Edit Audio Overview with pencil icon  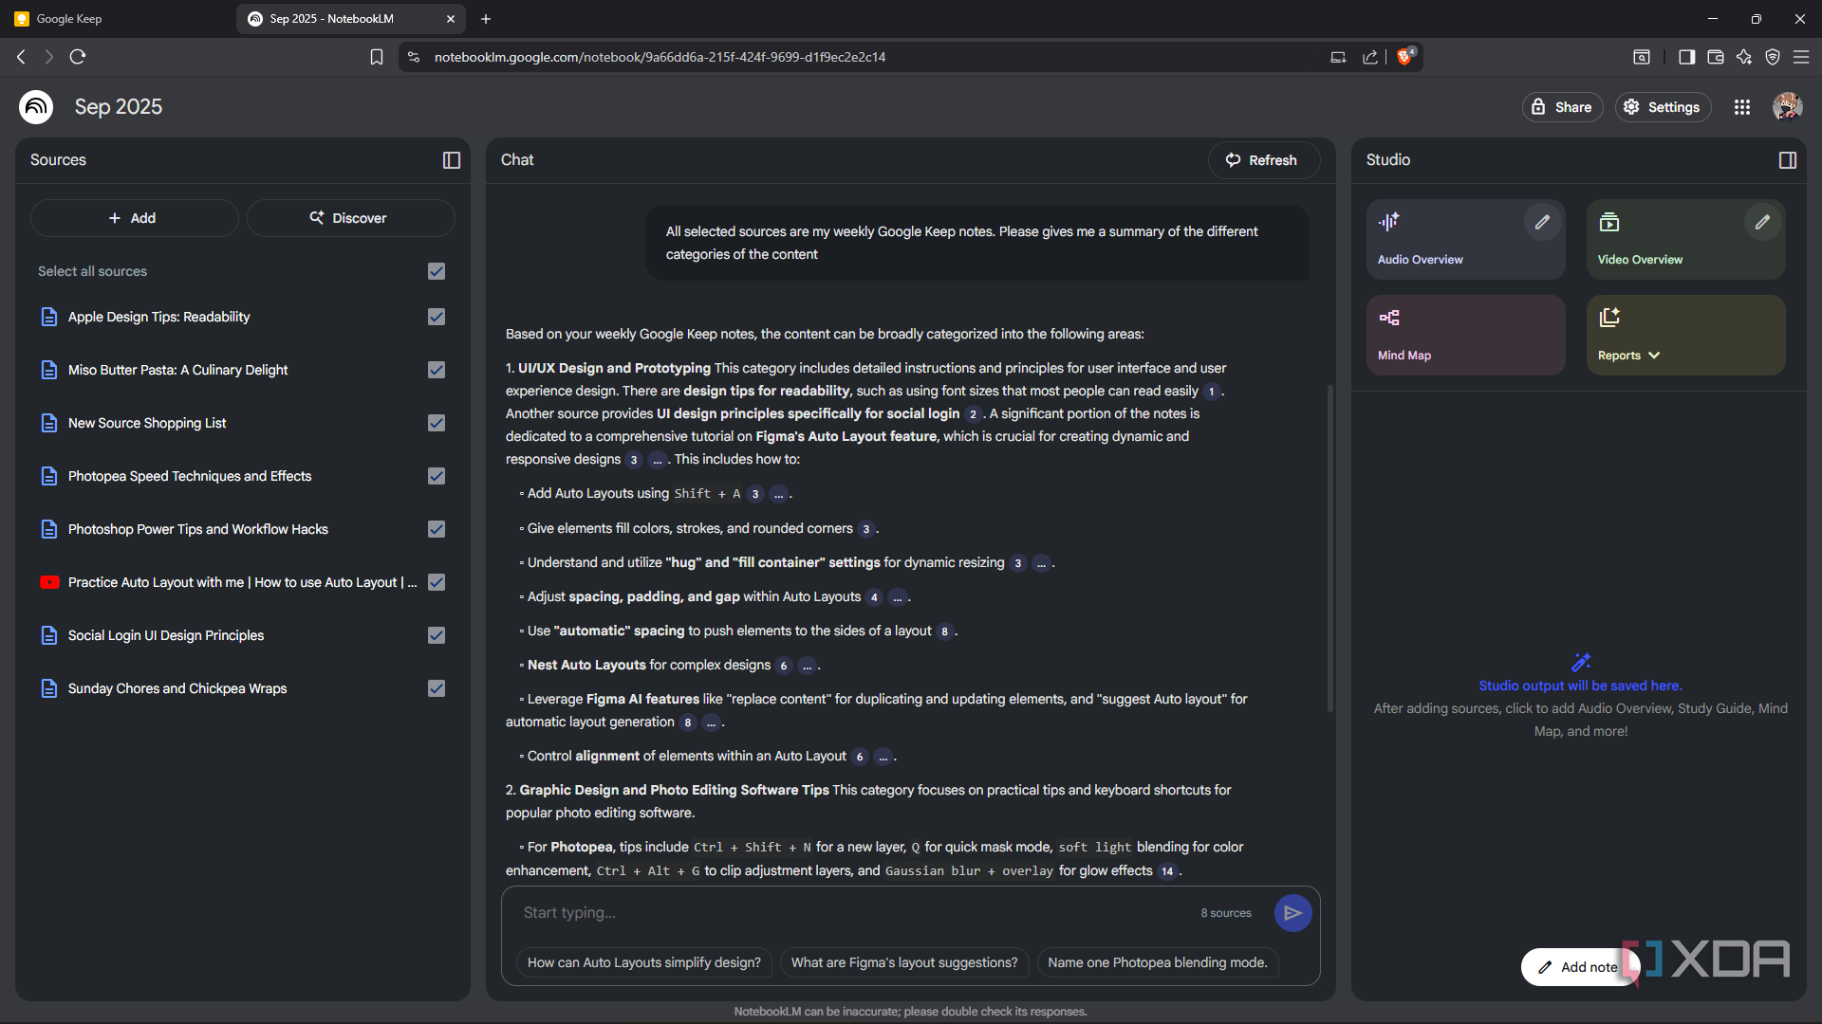tap(1542, 222)
